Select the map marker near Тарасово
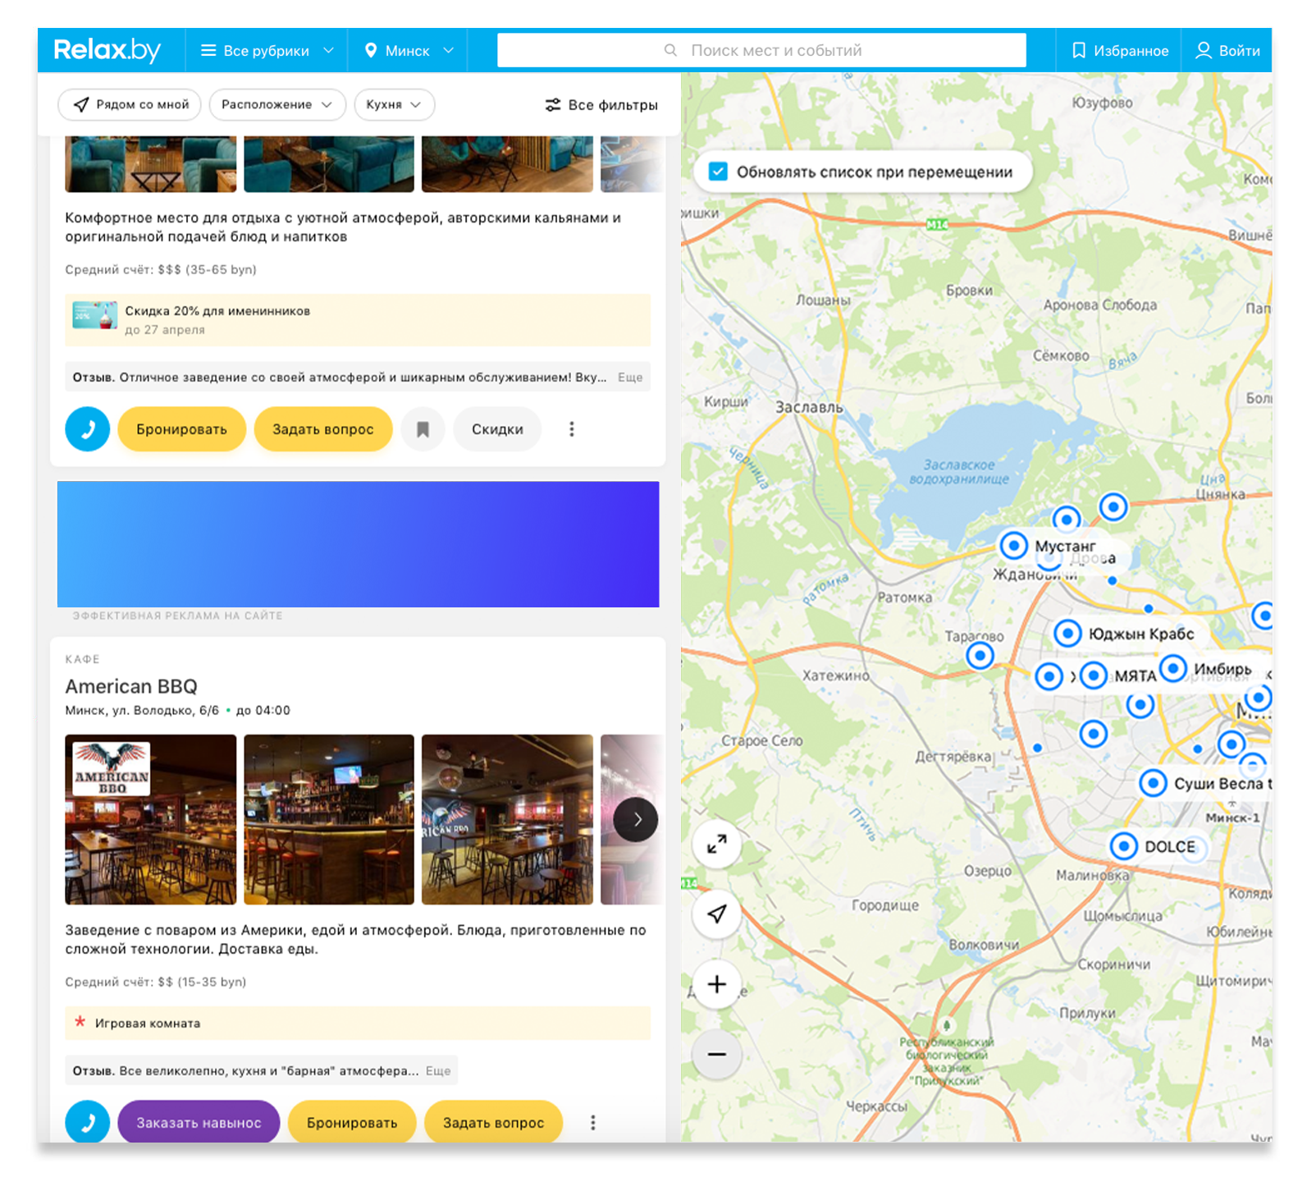The image size is (1307, 1200). pyautogui.click(x=980, y=655)
